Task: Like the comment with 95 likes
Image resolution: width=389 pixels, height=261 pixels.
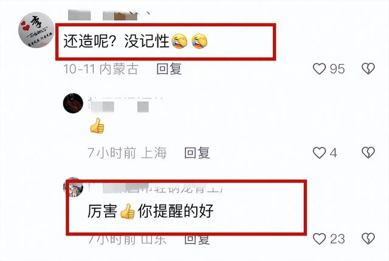Action: point(319,69)
